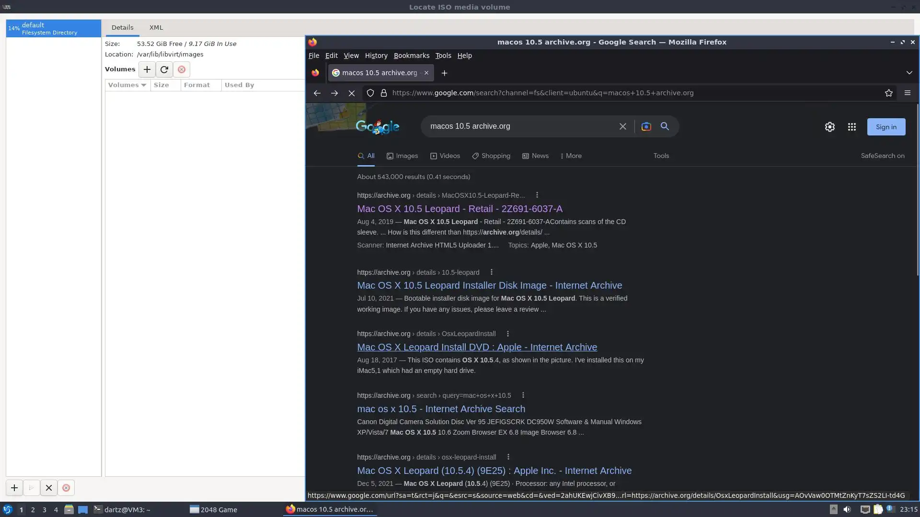920x517 pixels.
Task: Open the Bookmarks menu
Action: (x=411, y=56)
